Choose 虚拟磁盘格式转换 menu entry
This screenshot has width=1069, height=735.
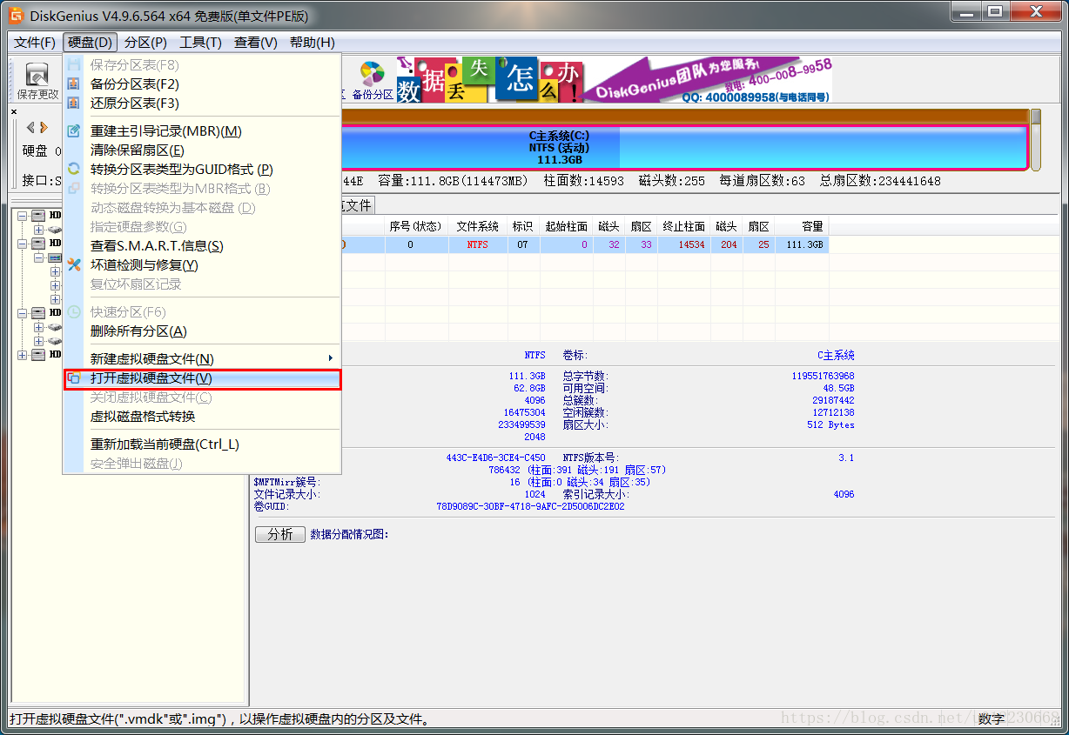click(x=202, y=417)
